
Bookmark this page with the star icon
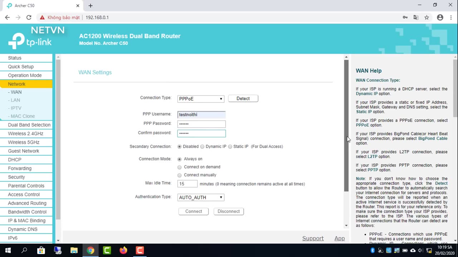(427, 17)
